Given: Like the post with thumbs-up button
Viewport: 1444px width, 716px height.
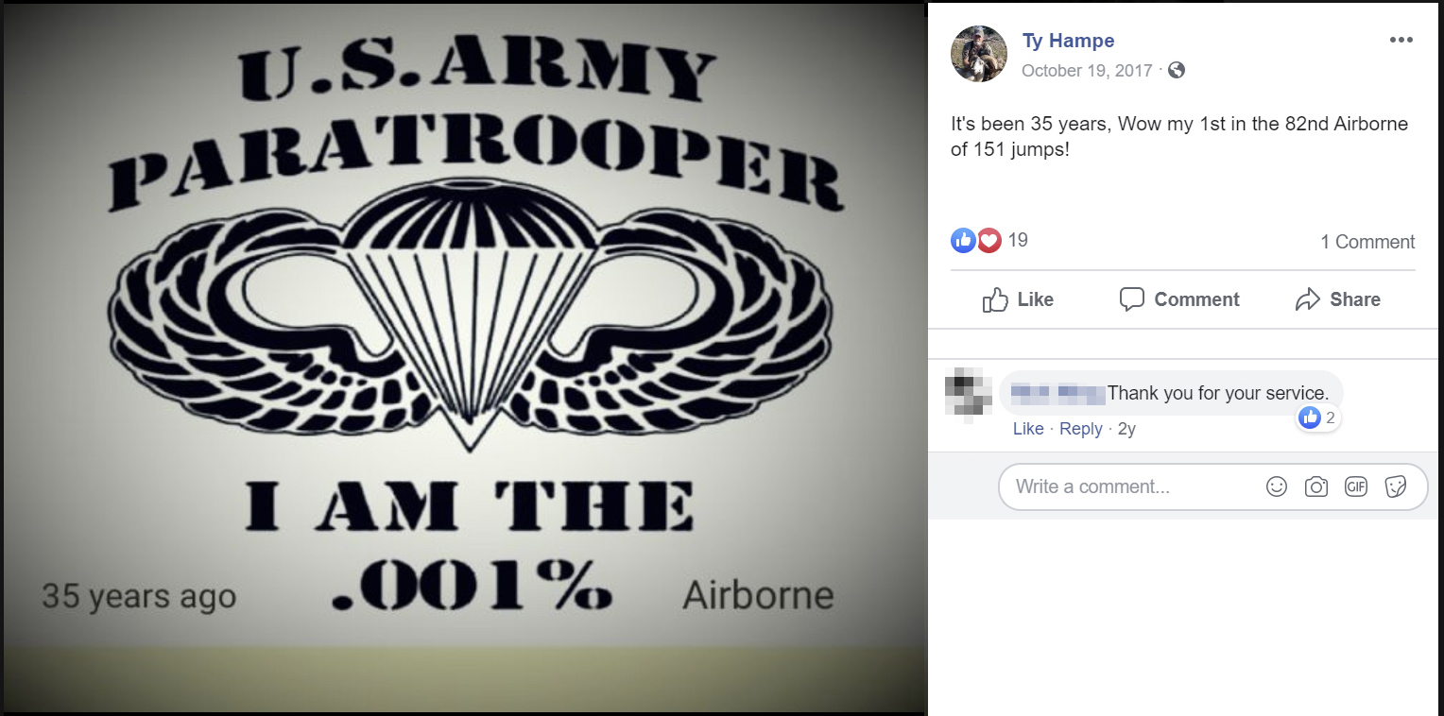Looking at the screenshot, I should [x=1018, y=299].
